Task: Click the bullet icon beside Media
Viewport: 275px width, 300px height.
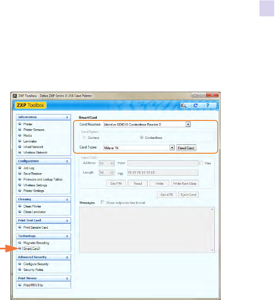Action: (20, 135)
